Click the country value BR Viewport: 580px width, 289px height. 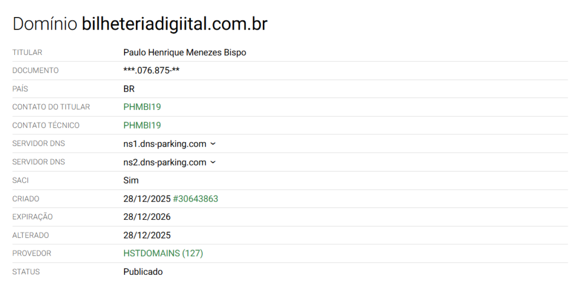pyautogui.click(x=129, y=89)
